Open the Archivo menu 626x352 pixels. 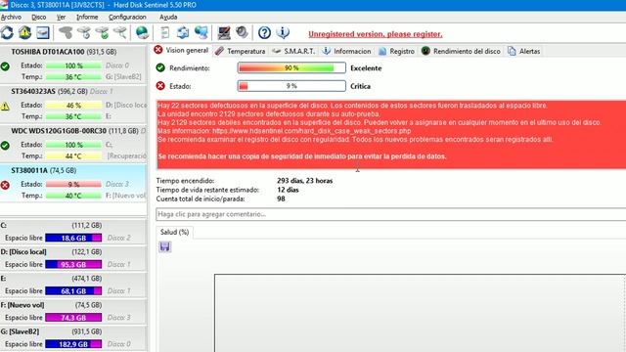[x=11, y=18]
